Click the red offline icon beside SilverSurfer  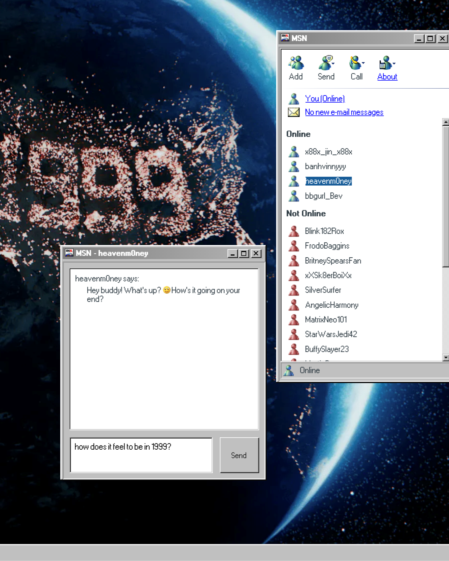[294, 290]
